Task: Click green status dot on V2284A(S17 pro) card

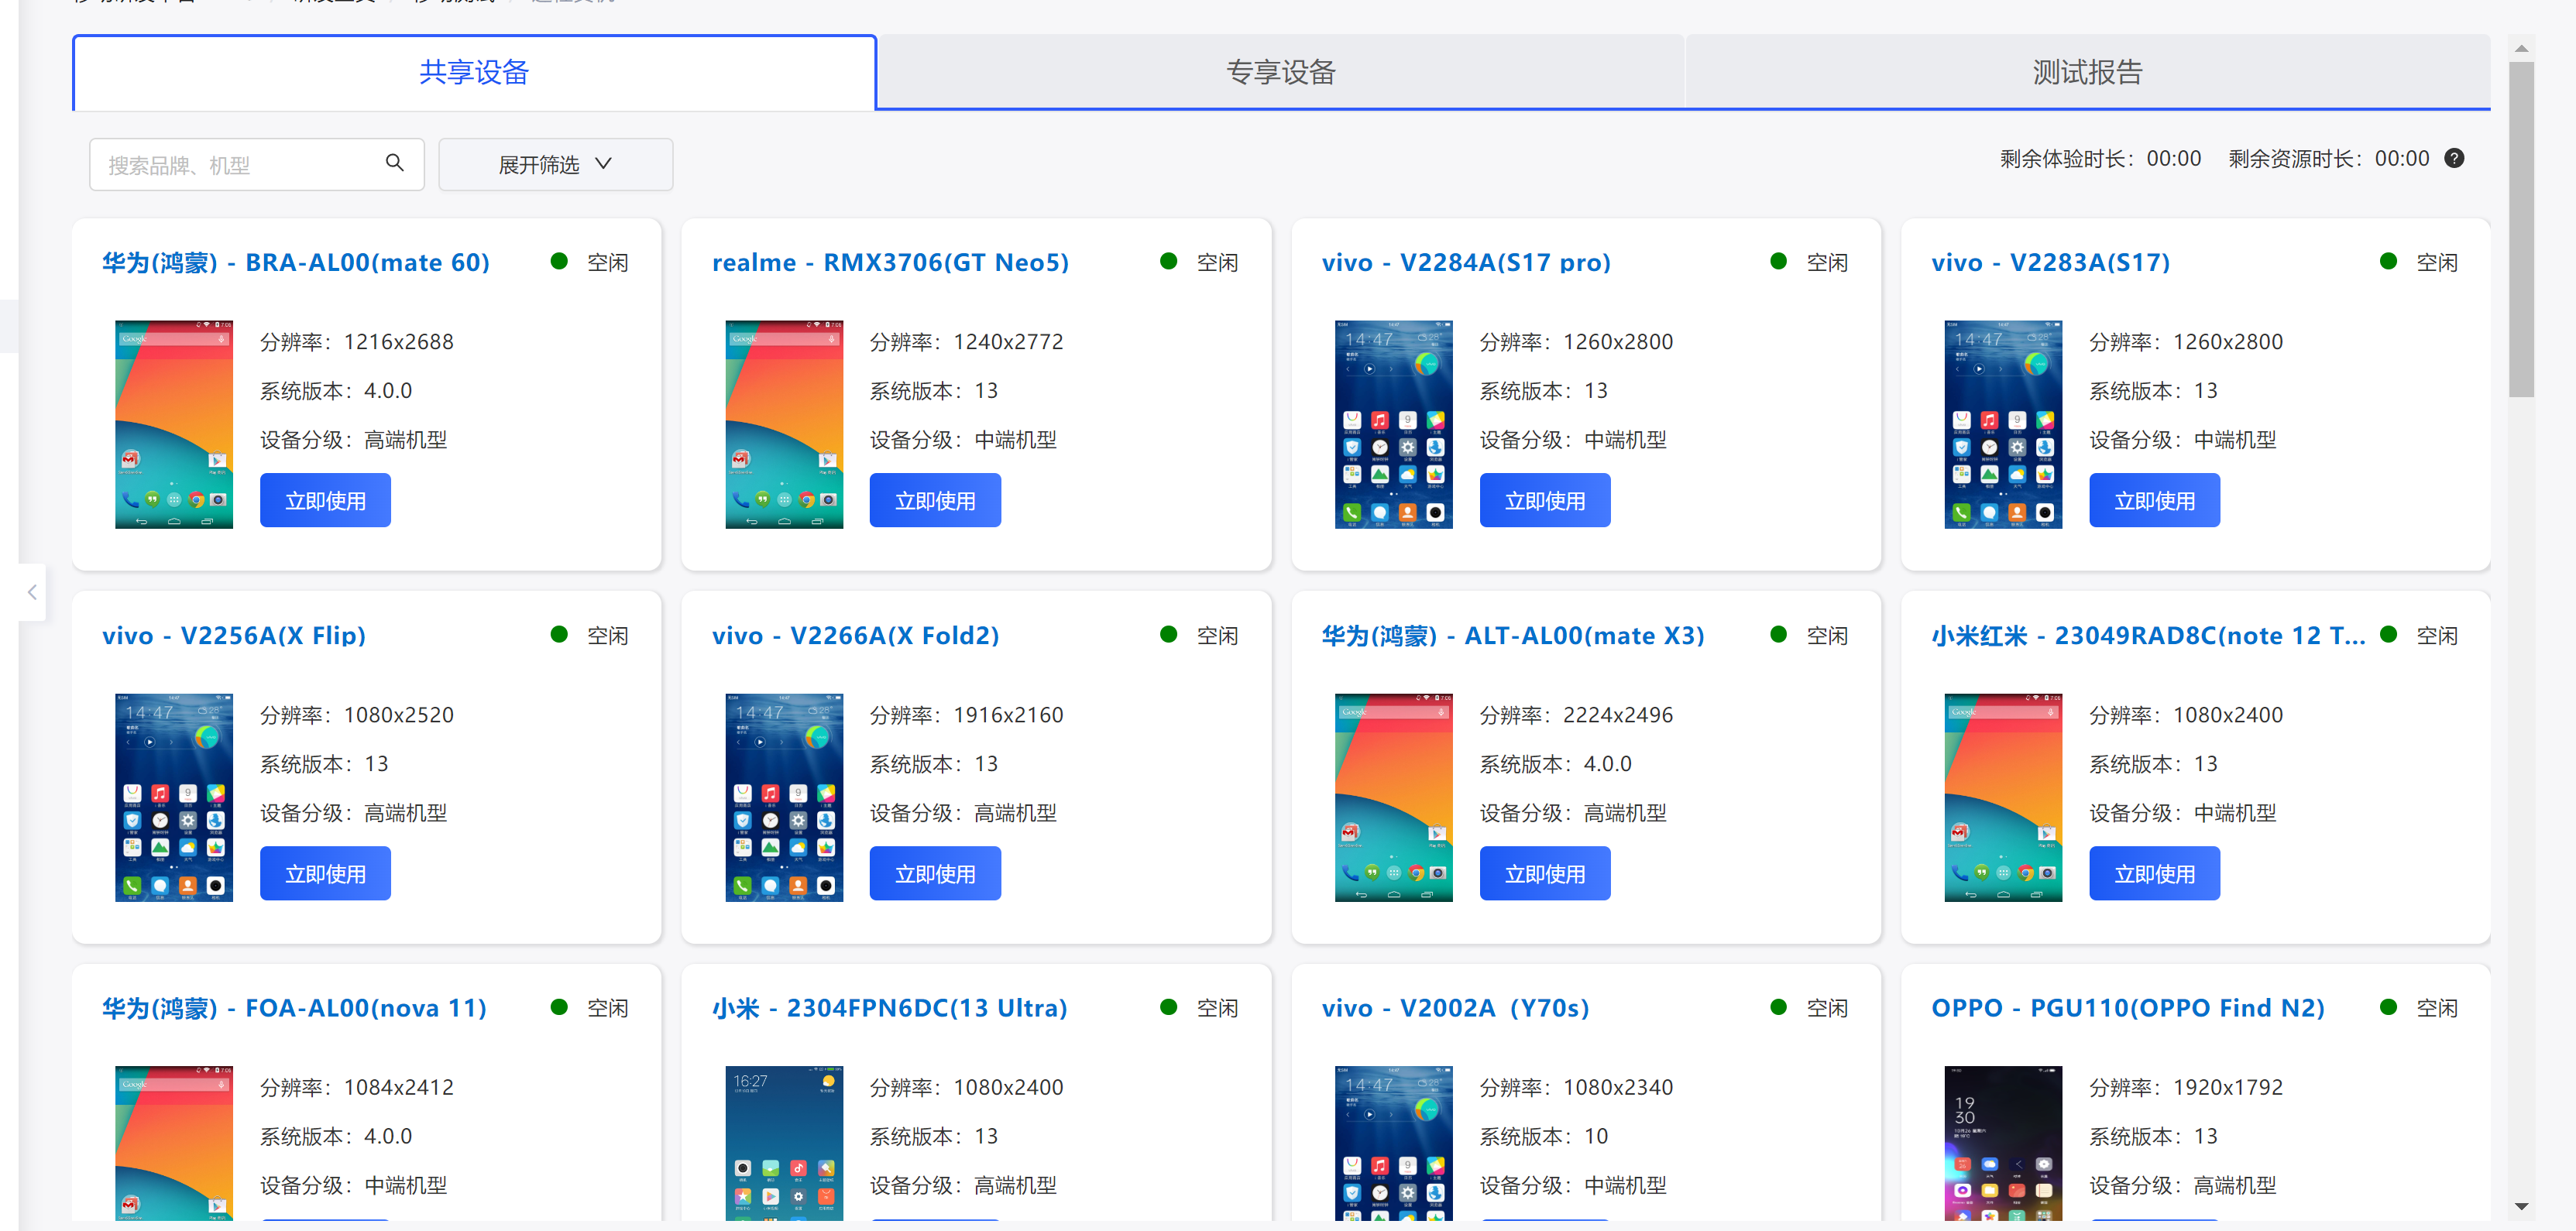Action: pos(1778,261)
